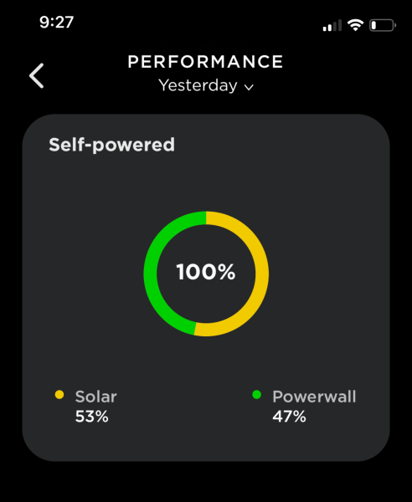Tap the battery status icon
The height and width of the screenshot is (502, 412).
coord(383,25)
